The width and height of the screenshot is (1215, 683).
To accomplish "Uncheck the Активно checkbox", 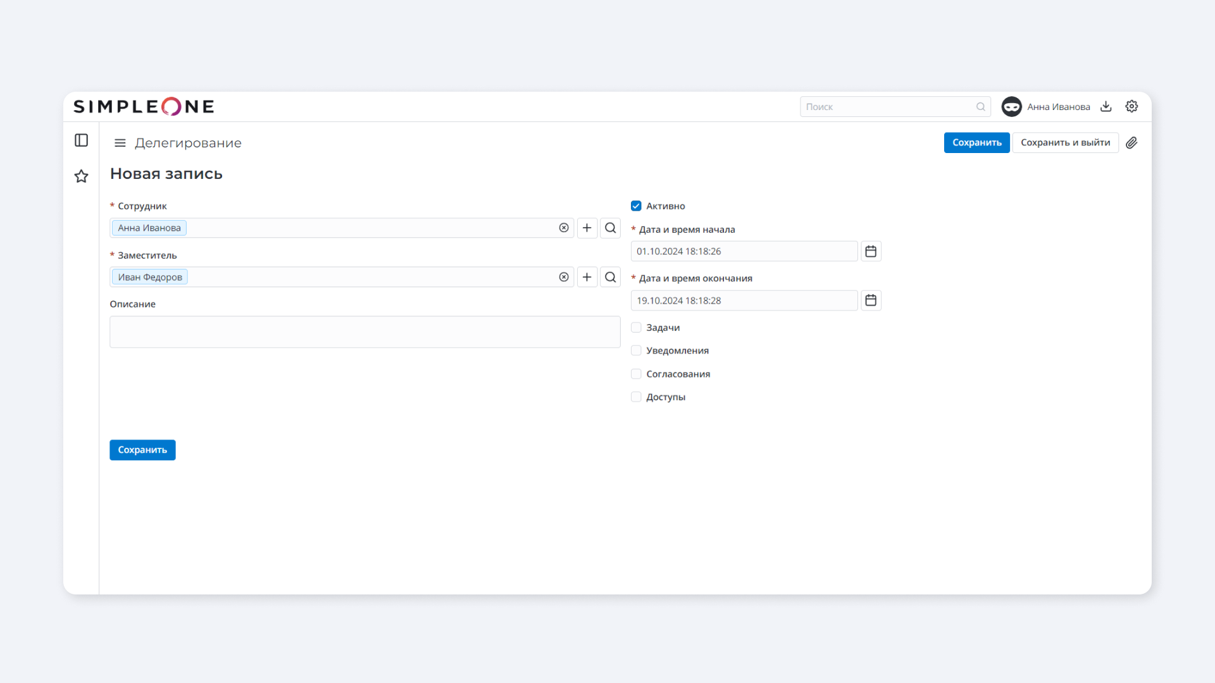I will tap(636, 206).
